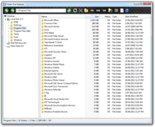The height and width of the screenshot is (127, 155).
Task: Select the Windows Portable Devices row name
Action: point(56,112)
